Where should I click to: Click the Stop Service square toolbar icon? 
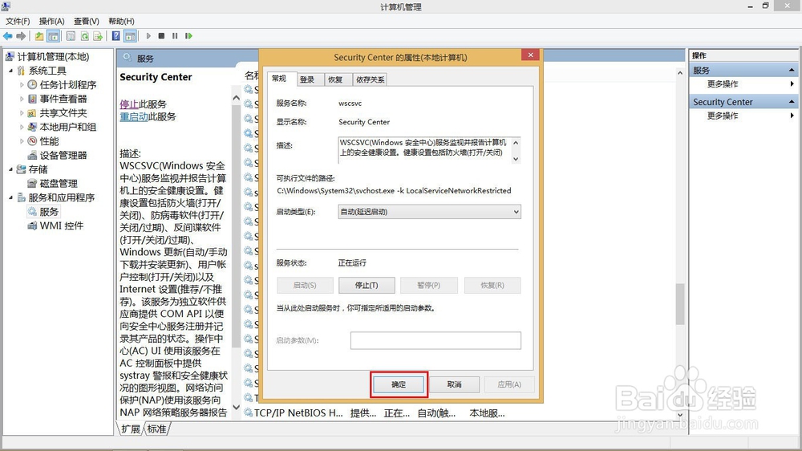162,36
